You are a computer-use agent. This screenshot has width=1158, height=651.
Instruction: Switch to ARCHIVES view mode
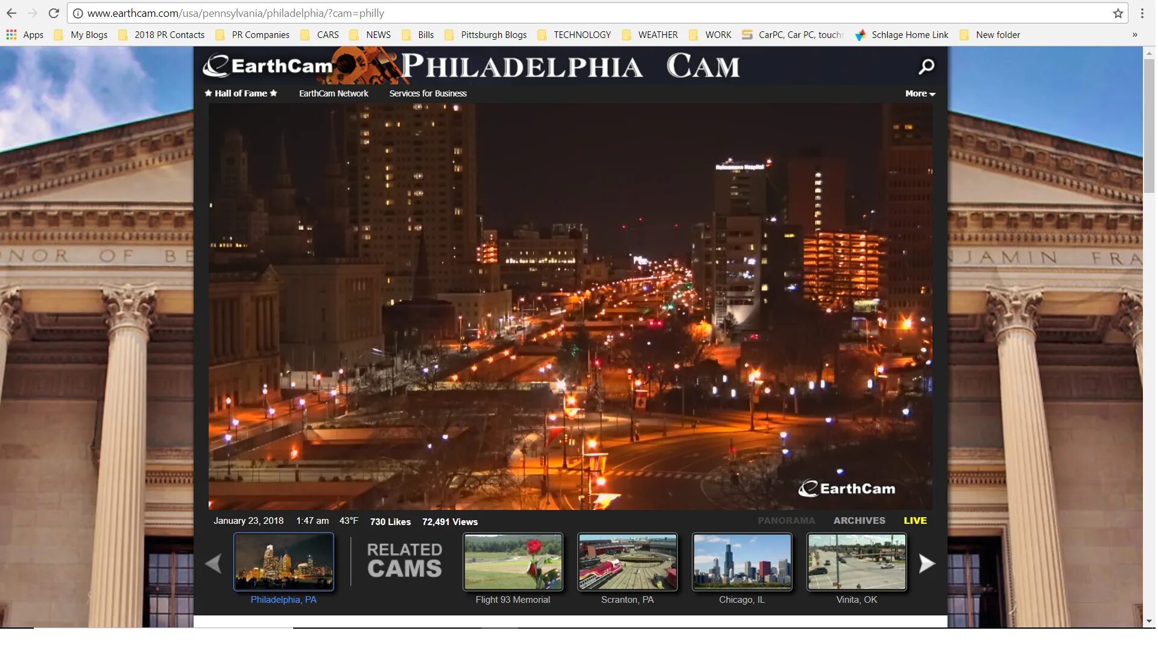pos(859,520)
